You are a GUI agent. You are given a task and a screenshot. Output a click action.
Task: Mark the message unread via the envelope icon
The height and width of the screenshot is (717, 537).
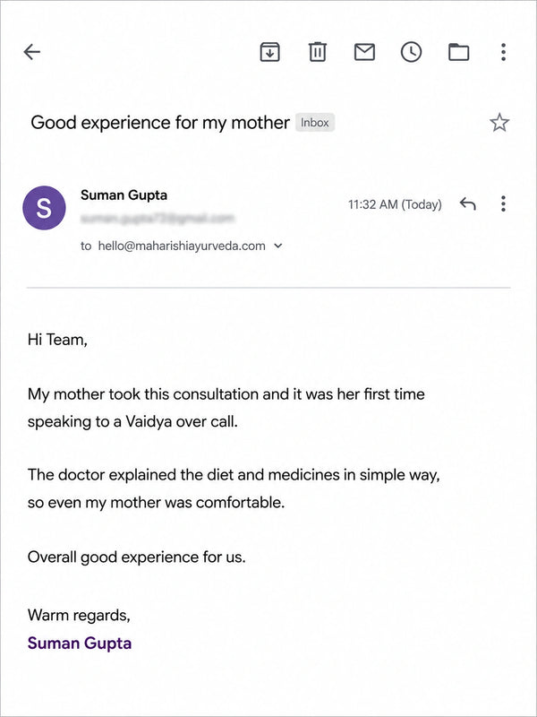click(x=364, y=52)
